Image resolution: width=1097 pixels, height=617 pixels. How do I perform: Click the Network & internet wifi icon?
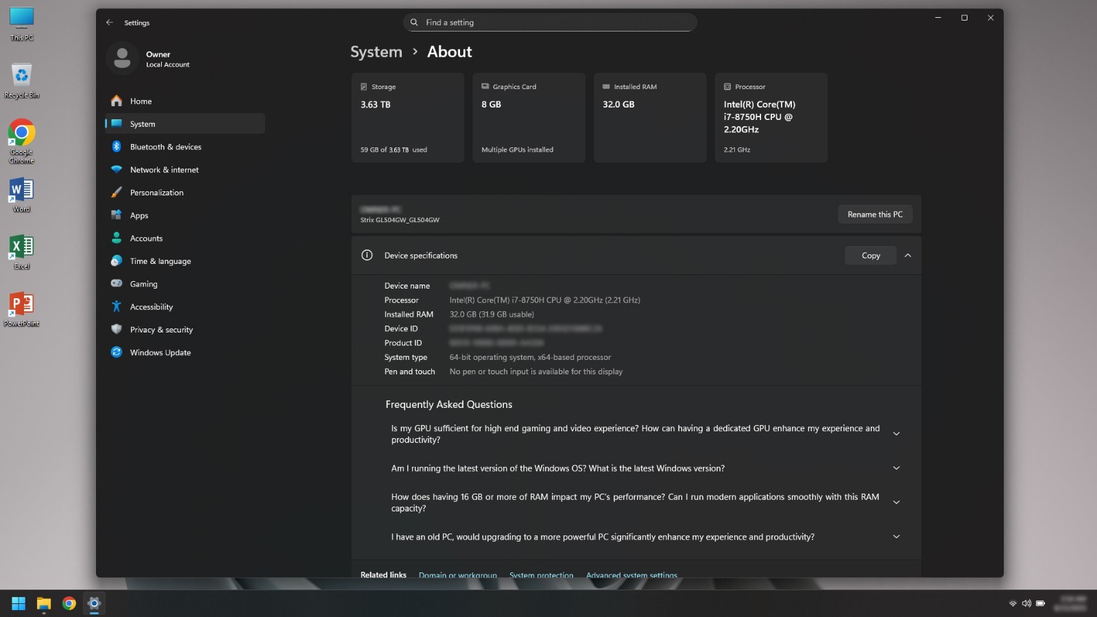coord(117,169)
